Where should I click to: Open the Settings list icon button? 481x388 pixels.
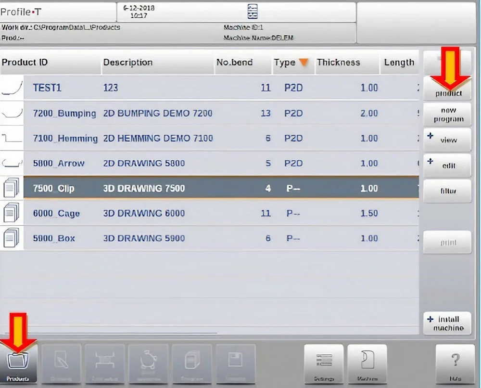[x=324, y=364]
